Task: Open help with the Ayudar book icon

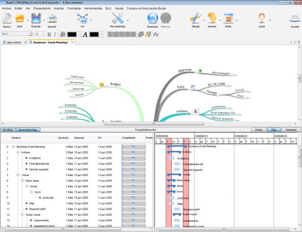Action: (x=295, y=19)
